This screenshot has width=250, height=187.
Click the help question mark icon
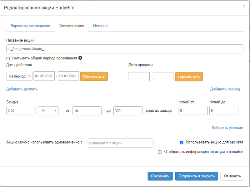(80, 58)
